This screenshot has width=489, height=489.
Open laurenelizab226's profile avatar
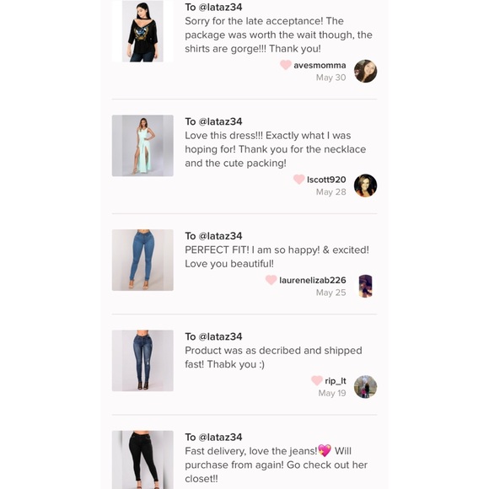[x=365, y=287]
